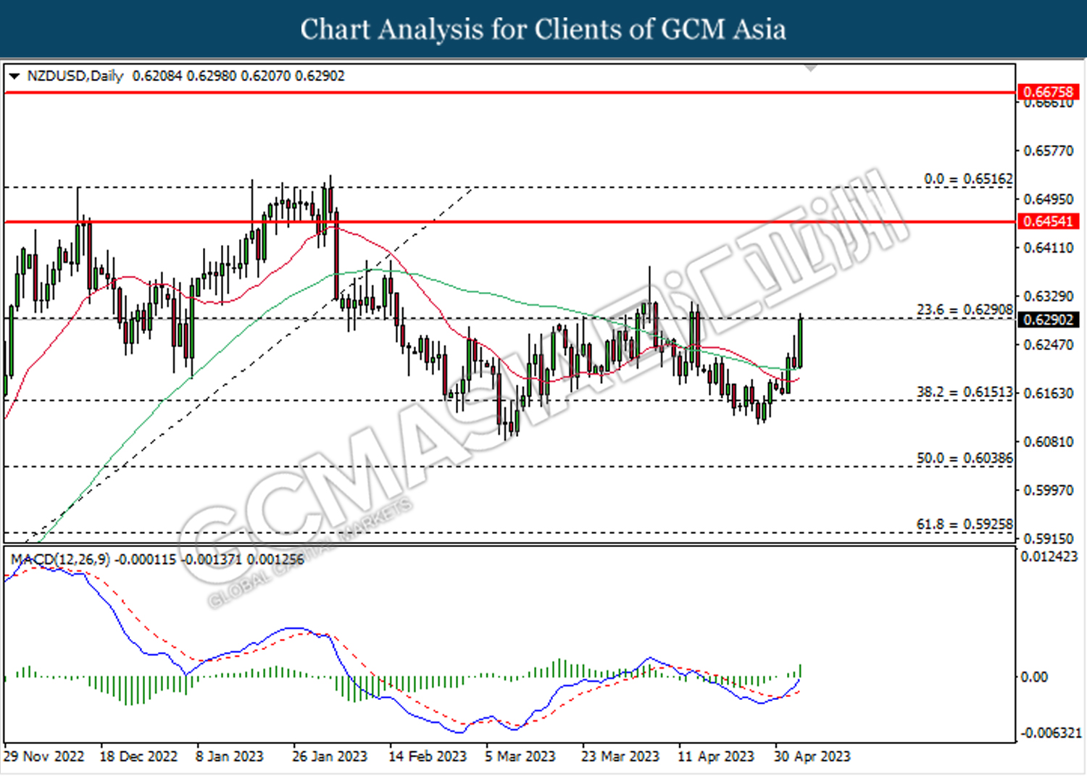Click the date label 29 Nov 2022
1087x776 pixels.
click(43, 756)
